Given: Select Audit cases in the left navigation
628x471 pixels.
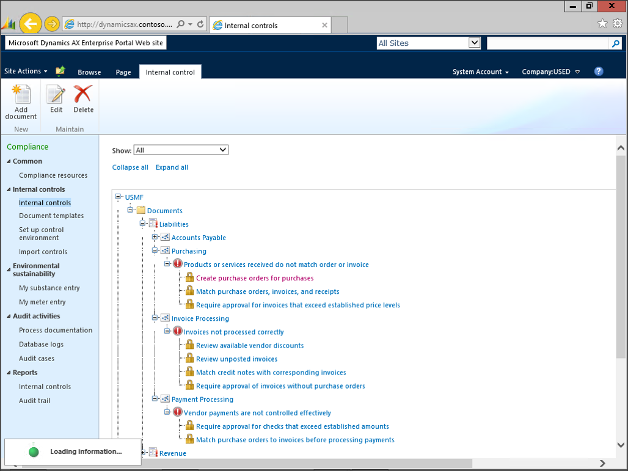Looking at the screenshot, I should pyautogui.click(x=37, y=359).
